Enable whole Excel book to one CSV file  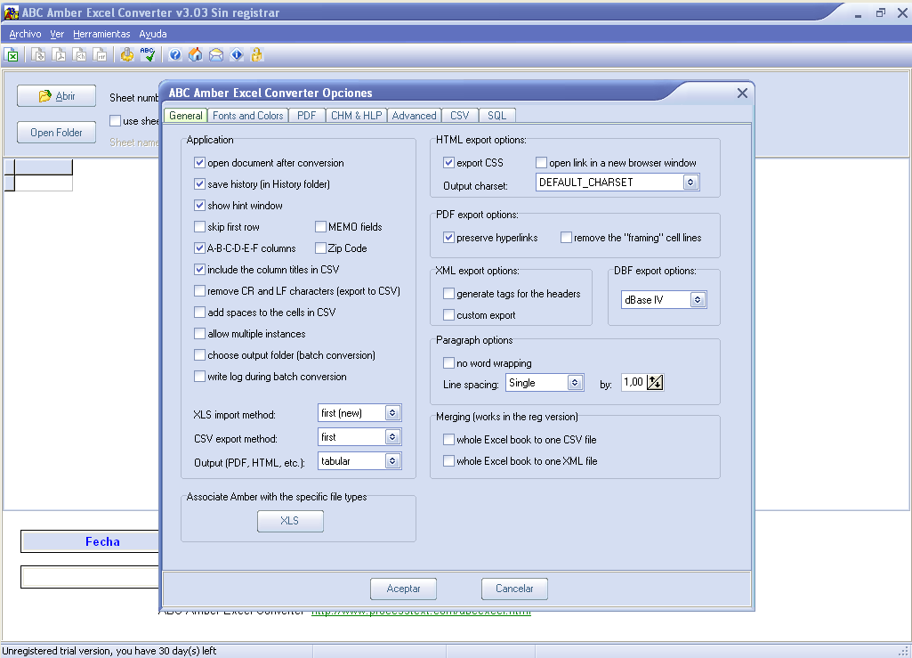point(448,440)
